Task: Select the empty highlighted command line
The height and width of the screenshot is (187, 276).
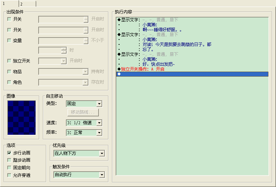Action: point(192,74)
